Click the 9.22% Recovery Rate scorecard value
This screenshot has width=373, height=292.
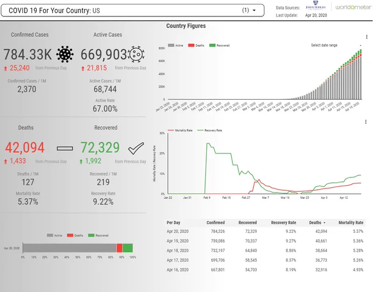(x=103, y=202)
